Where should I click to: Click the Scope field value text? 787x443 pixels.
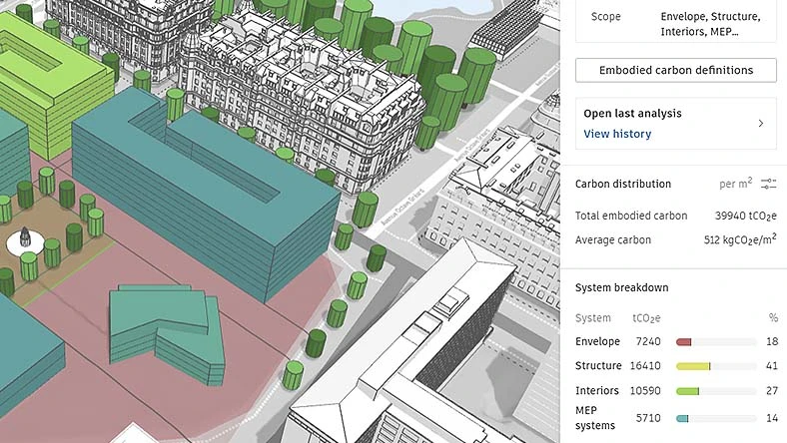coord(710,24)
